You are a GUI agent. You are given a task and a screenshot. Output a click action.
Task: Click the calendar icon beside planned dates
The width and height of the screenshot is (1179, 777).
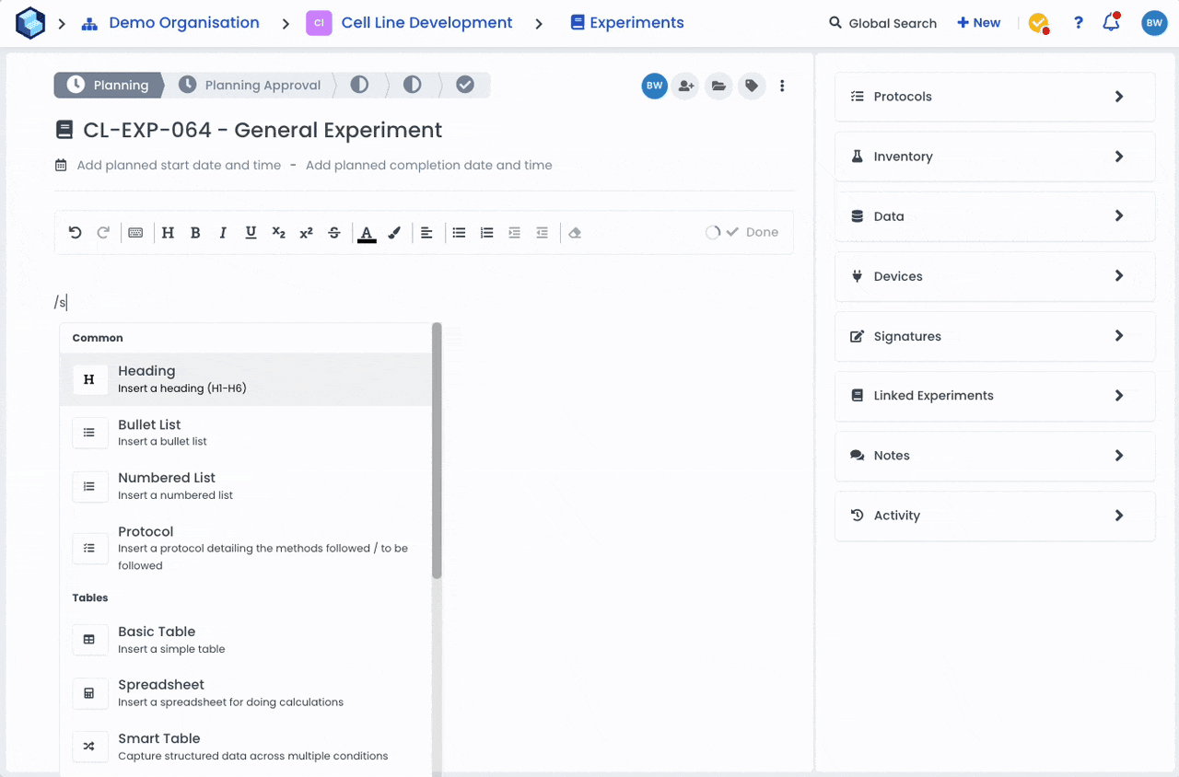[61, 166]
